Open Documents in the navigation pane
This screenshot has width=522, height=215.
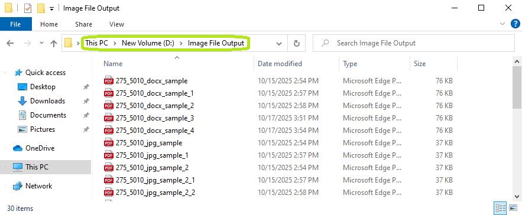48,115
